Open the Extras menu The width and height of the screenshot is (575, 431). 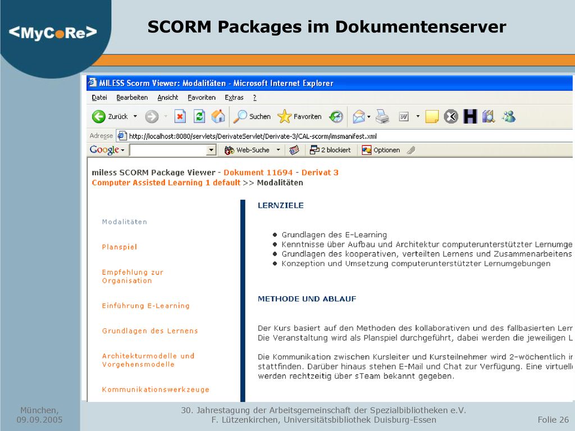pyautogui.click(x=234, y=98)
